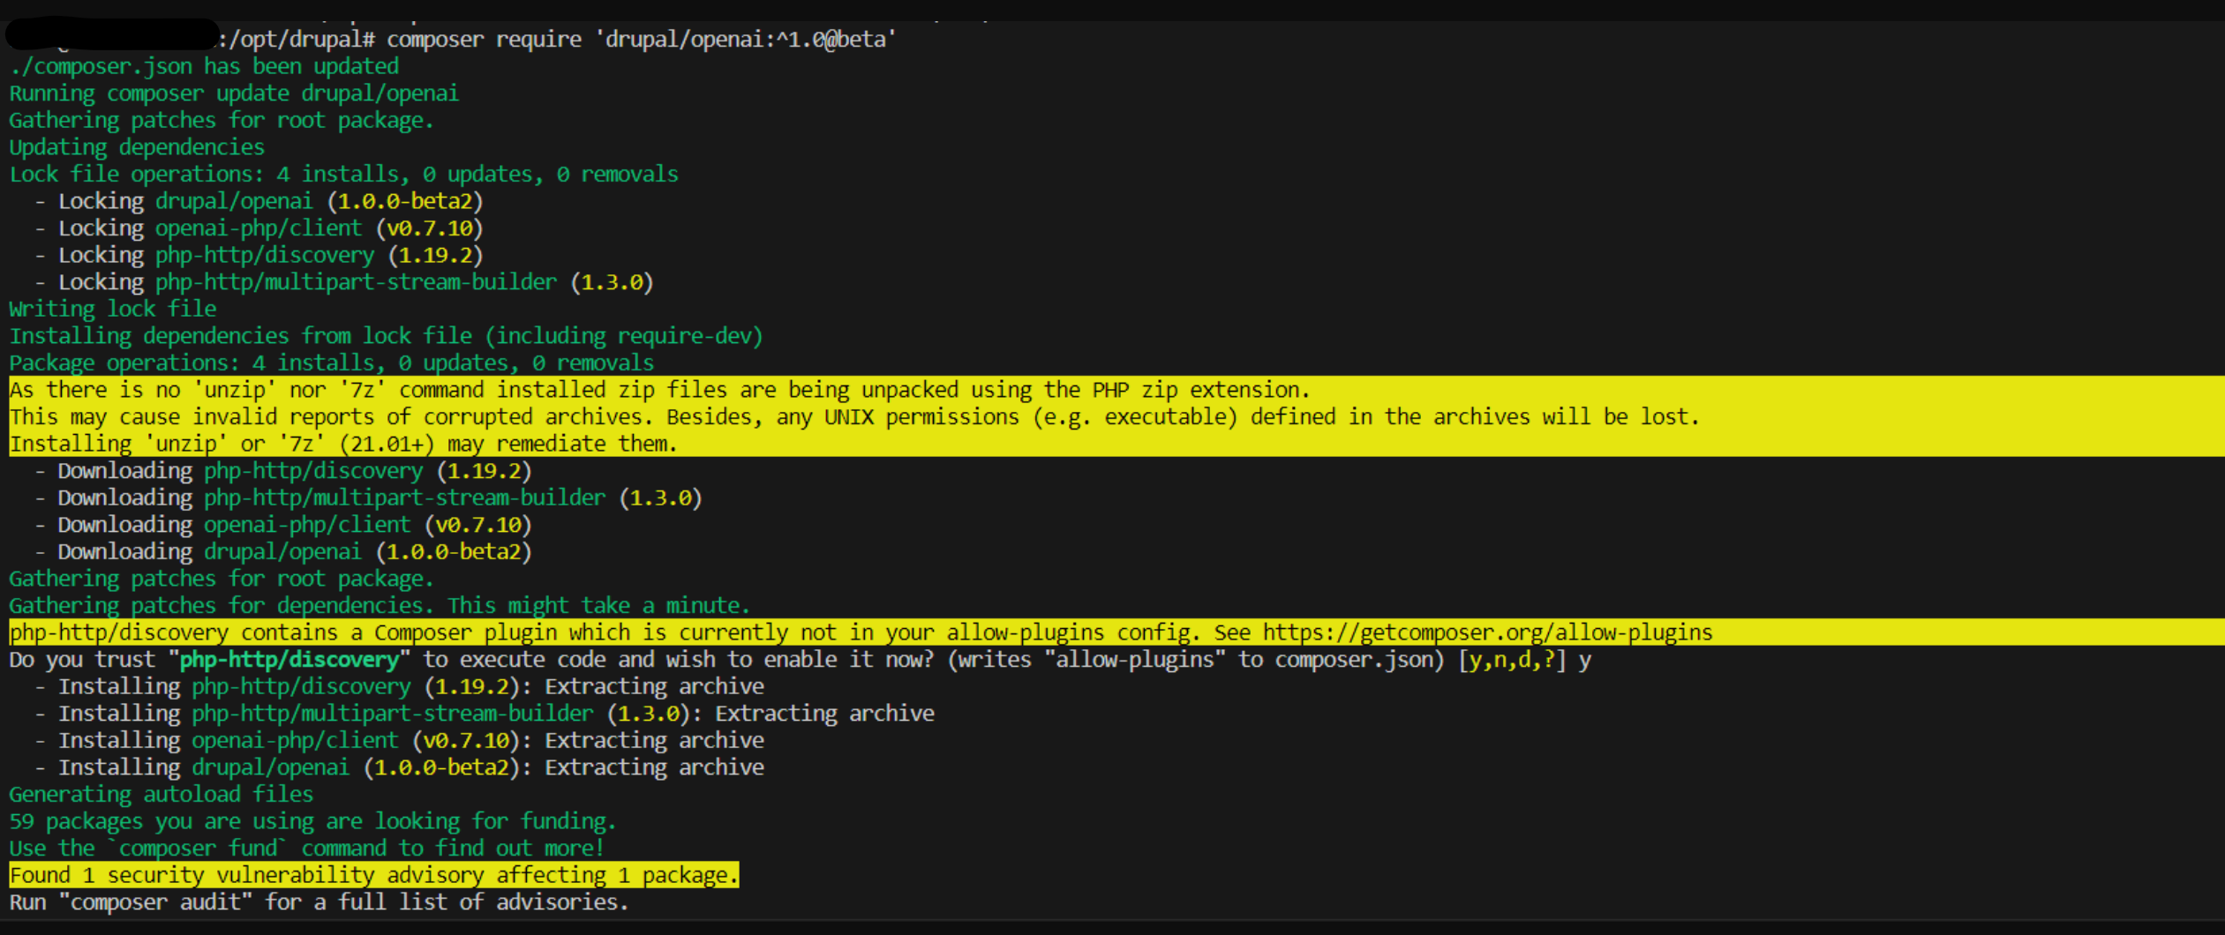Select the php-http/discovery trust prompt answer 'y'

pyautogui.click(x=1586, y=659)
